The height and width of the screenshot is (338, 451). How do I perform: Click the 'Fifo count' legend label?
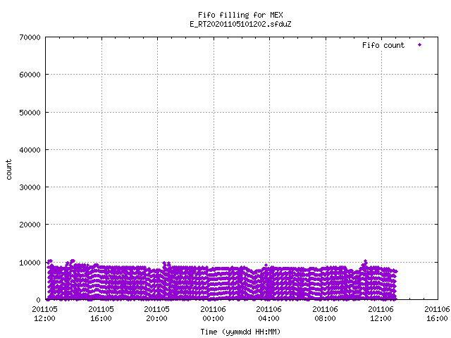click(383, 45)
